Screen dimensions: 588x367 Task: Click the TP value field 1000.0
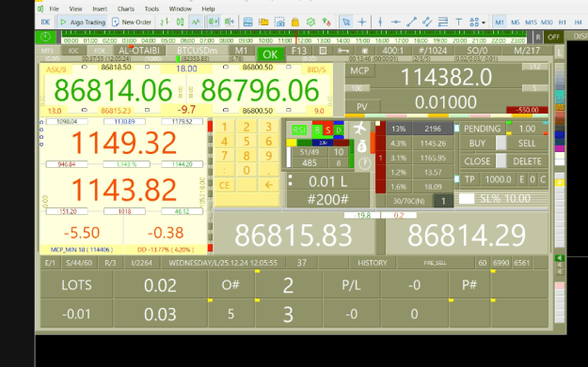pos(498,179)
